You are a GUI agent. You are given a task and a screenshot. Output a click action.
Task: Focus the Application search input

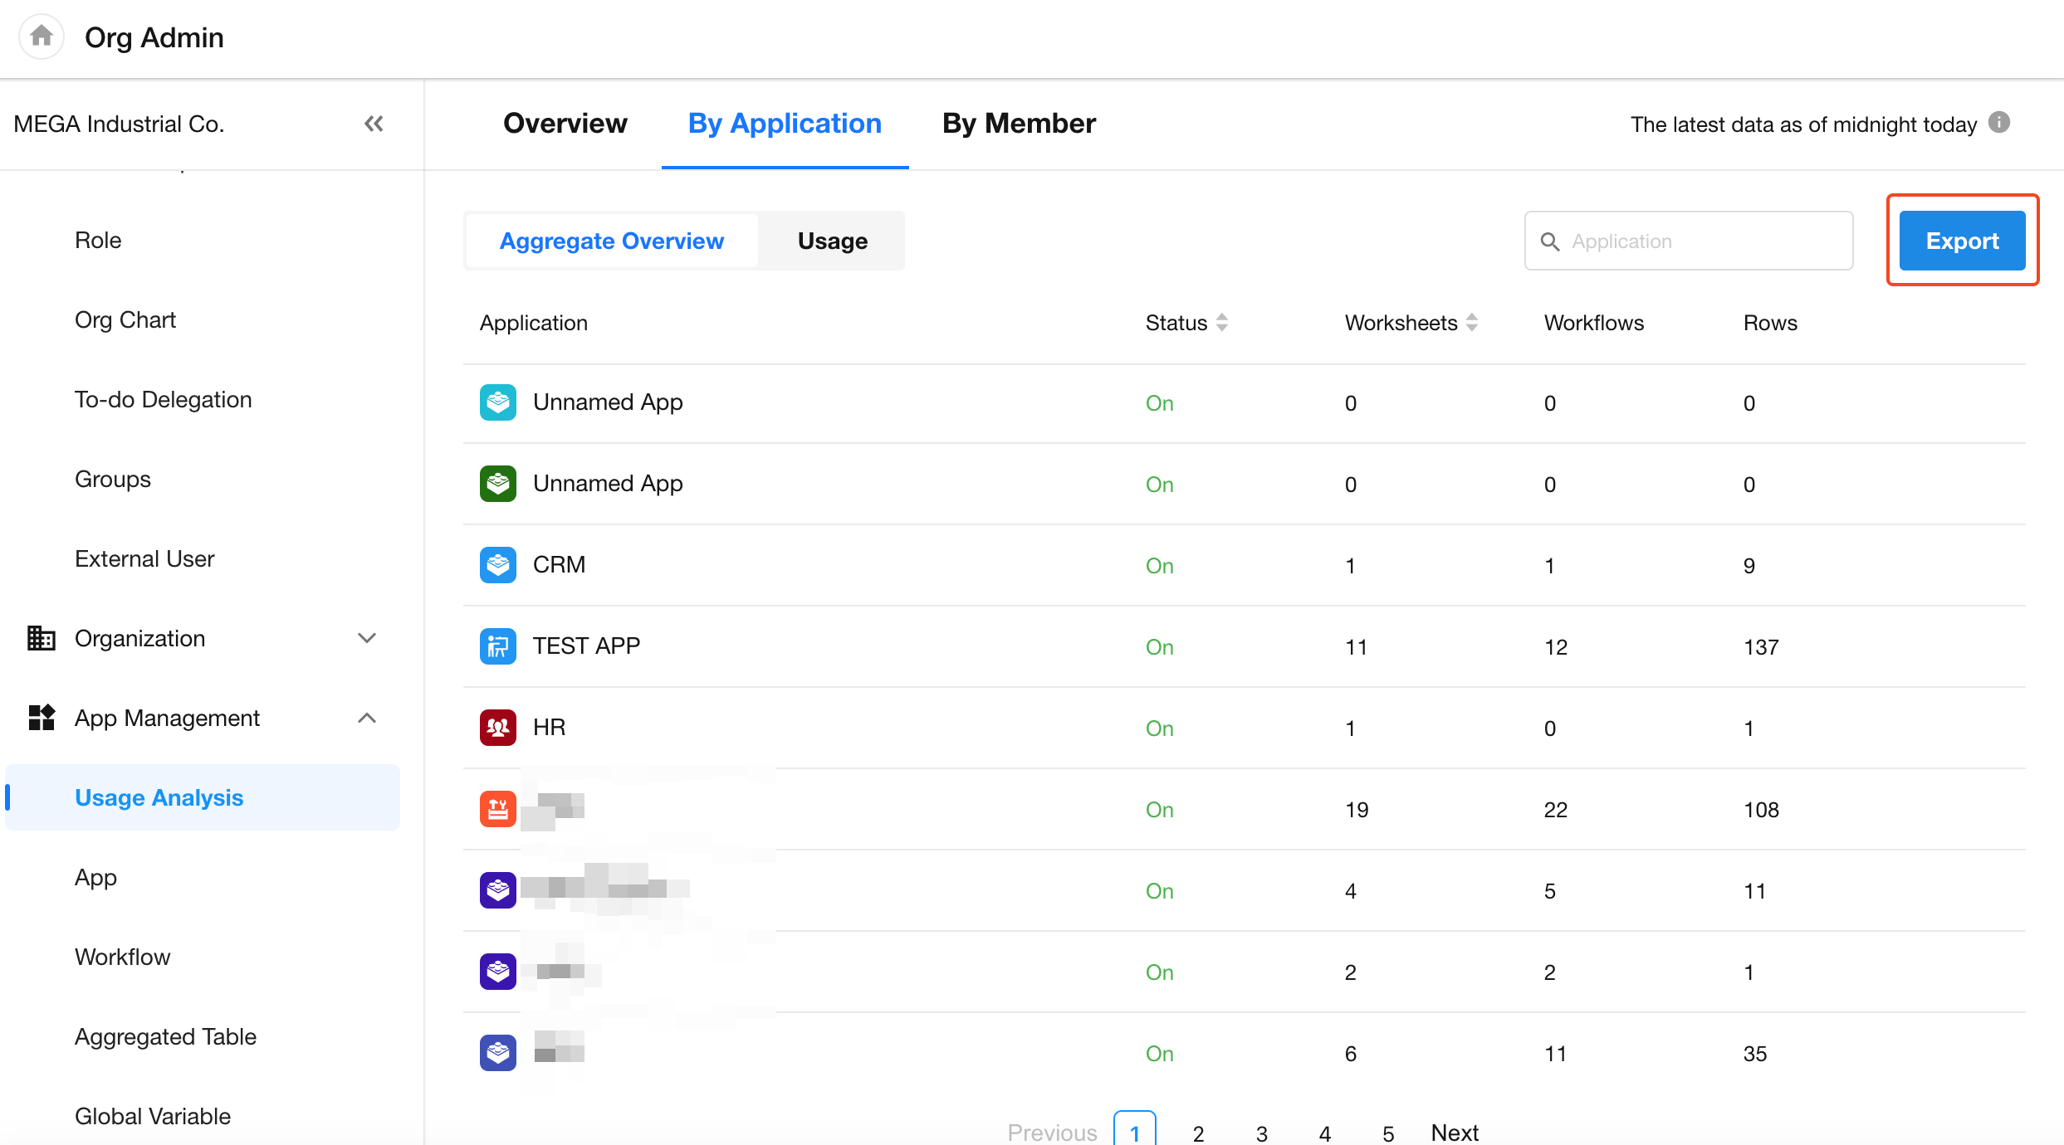click(1689, 241)
